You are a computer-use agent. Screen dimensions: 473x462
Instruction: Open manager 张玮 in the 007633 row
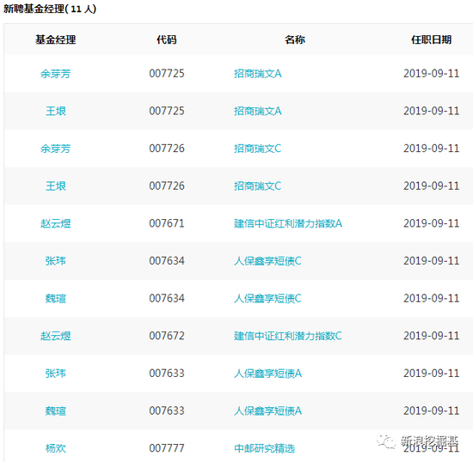pos(56,374)
